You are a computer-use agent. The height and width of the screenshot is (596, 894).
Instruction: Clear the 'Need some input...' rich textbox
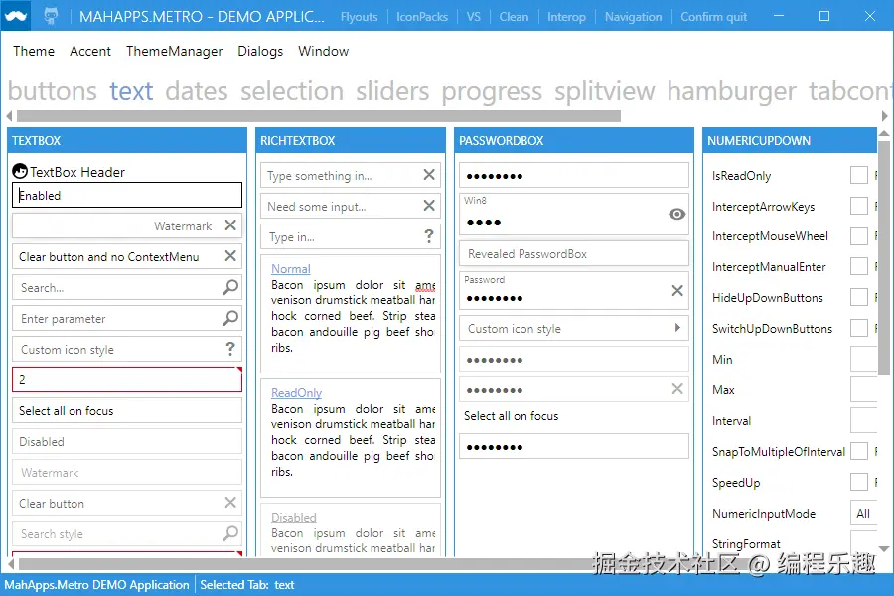coord(429,206)
